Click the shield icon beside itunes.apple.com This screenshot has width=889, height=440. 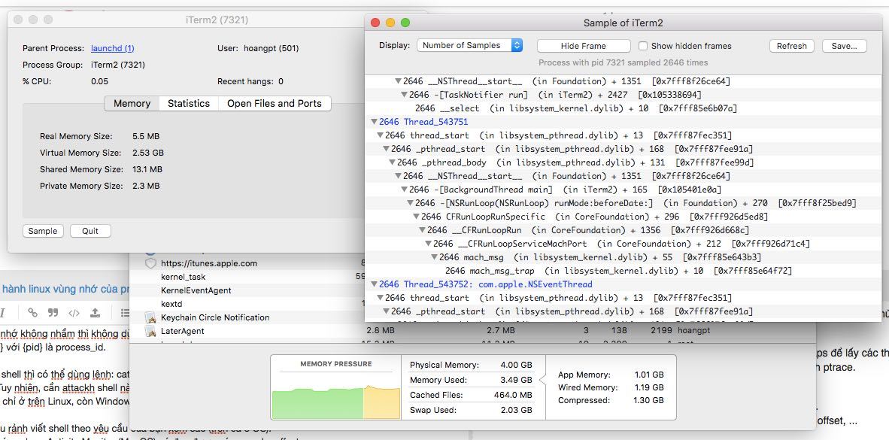(x=150, y=263)
